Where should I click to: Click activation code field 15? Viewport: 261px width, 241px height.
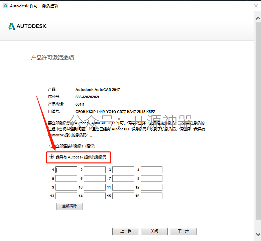tap(123, 196)
